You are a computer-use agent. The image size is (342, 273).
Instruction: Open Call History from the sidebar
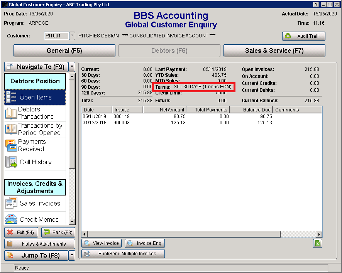pos(35,162)
